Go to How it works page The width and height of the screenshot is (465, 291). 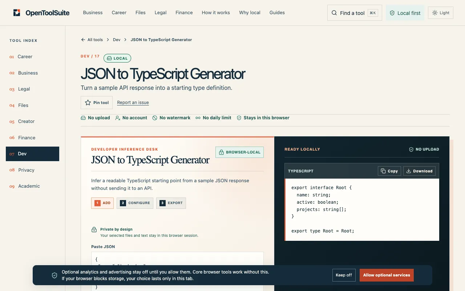[x=216, y=12]
